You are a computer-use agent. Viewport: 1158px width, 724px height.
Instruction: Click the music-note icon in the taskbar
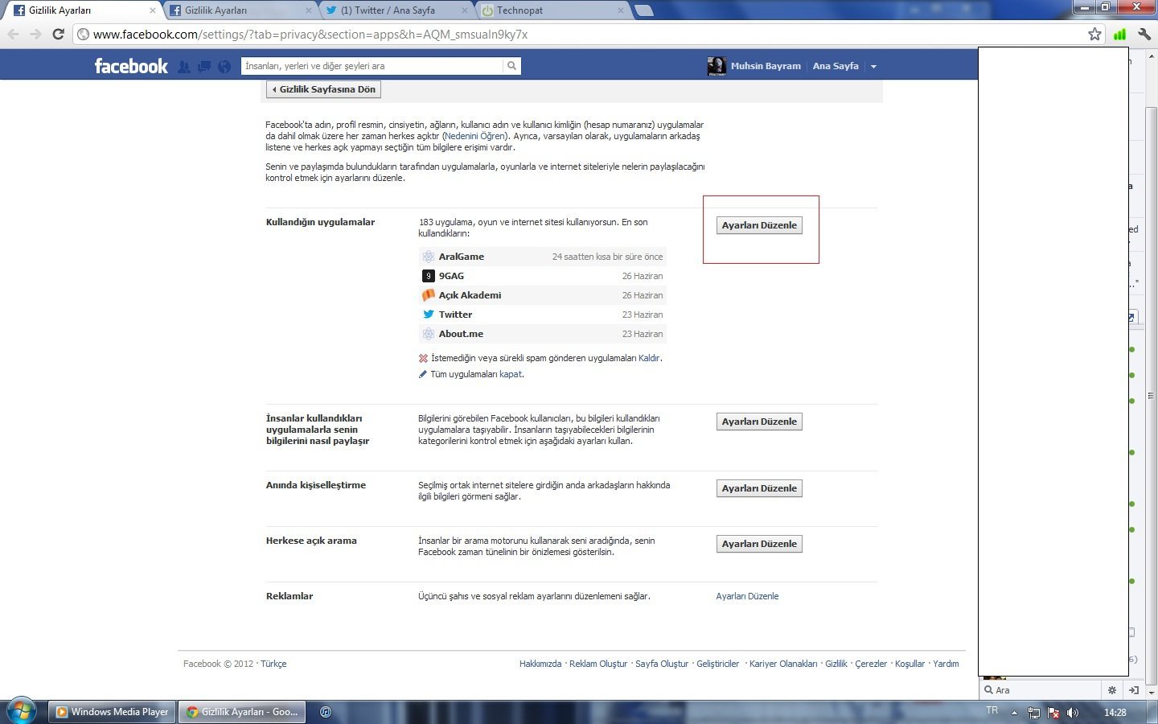[x=326, y=712]
